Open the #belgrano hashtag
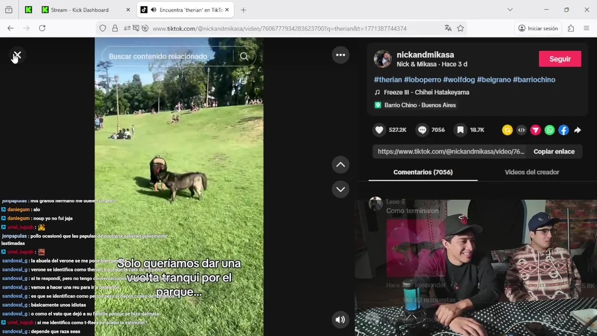 [494, 80]
